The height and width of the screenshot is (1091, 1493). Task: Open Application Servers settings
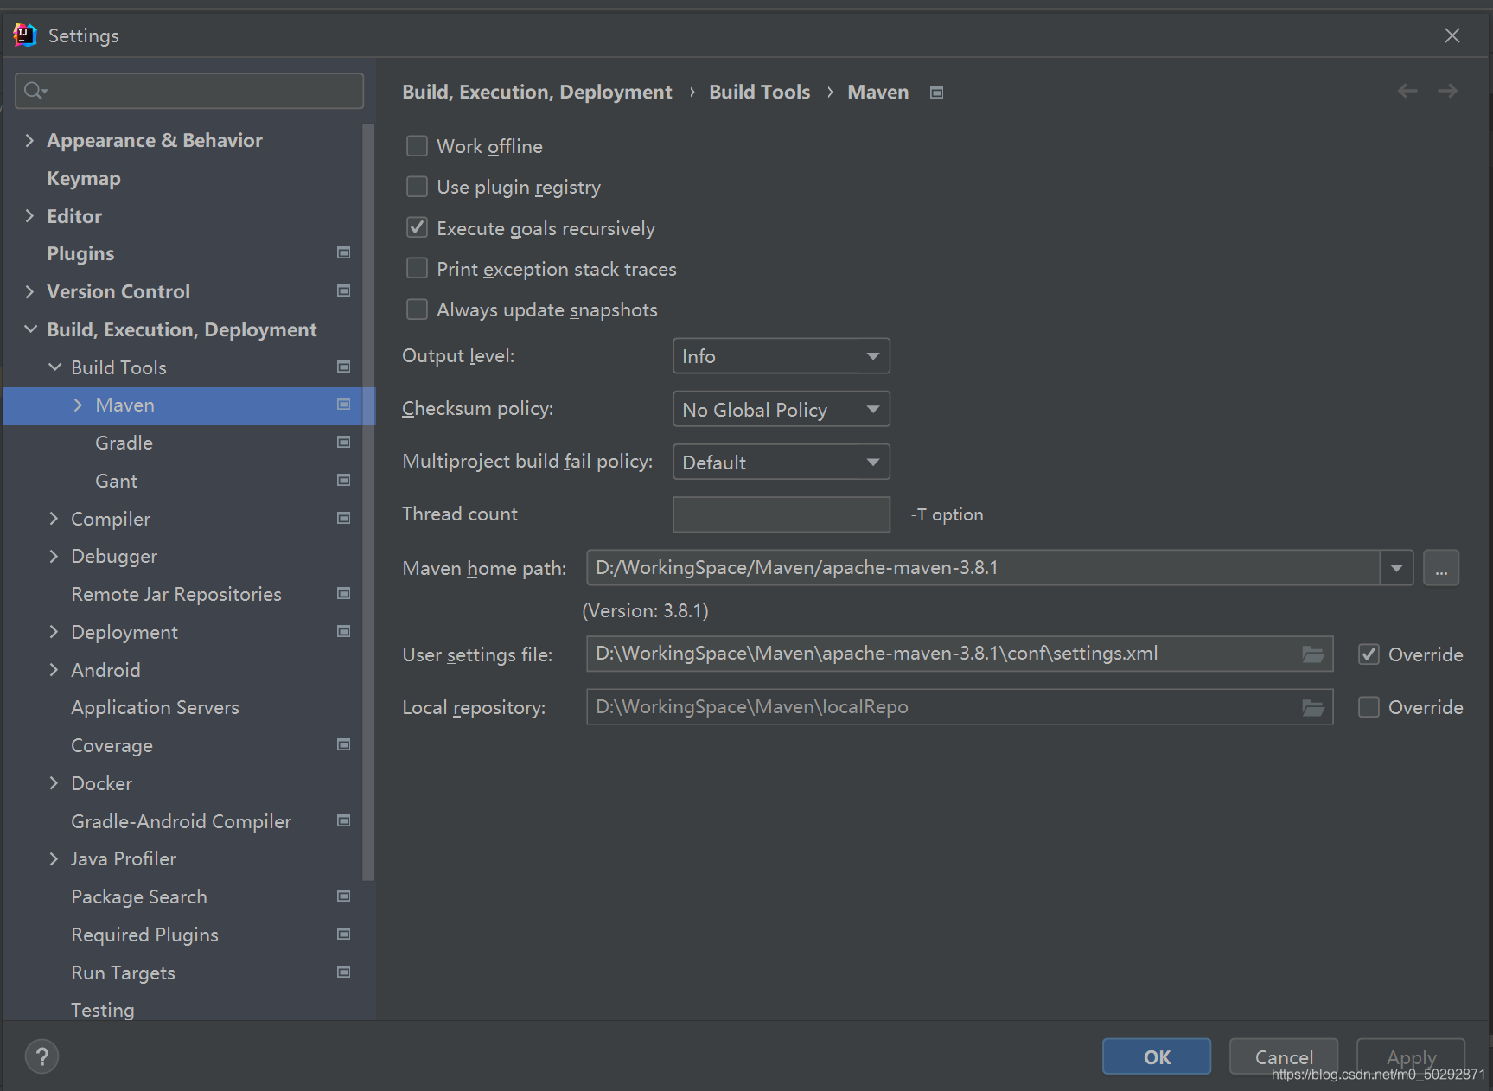tap(155, 707)
